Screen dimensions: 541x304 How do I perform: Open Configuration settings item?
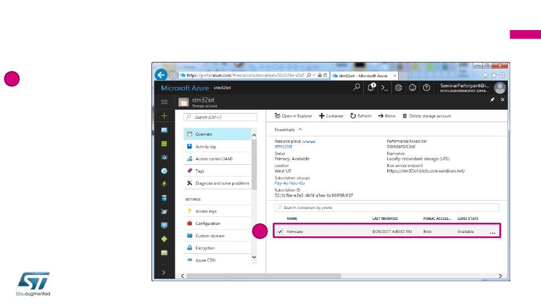218,223
